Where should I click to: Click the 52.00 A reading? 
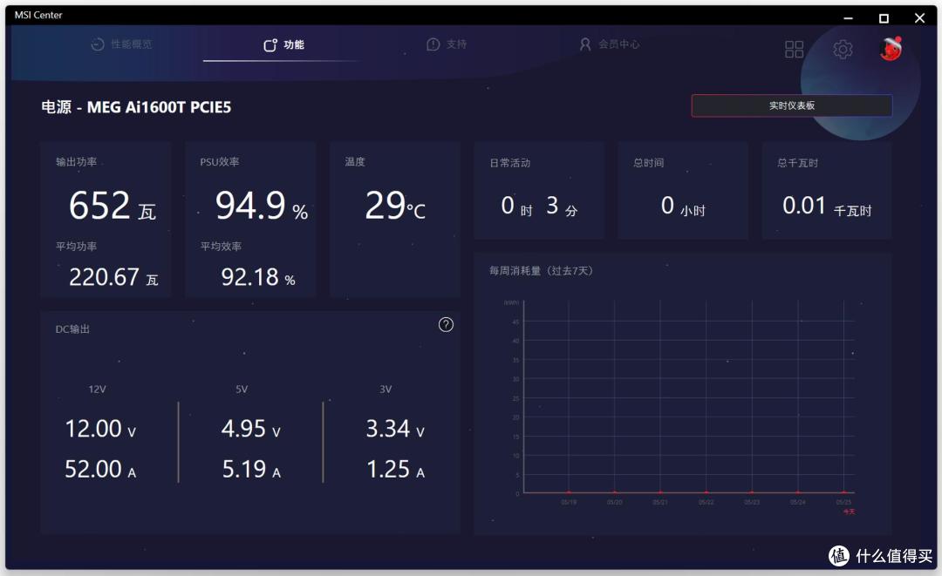click(100, 469)
